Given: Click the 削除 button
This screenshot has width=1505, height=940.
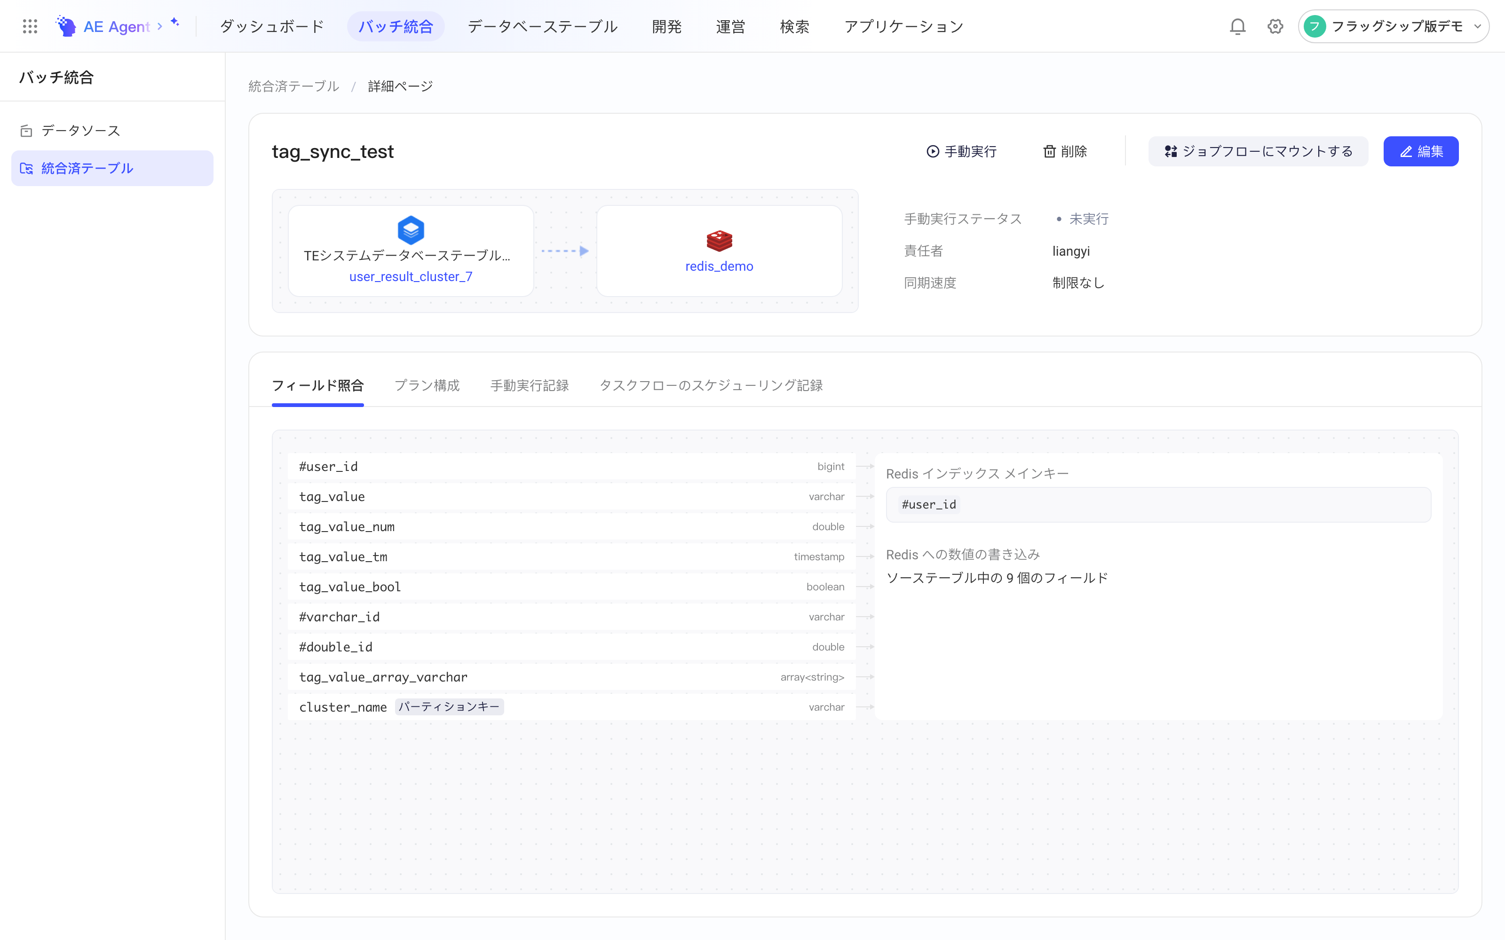Looking at the screenshot, I should point(1065,151).
